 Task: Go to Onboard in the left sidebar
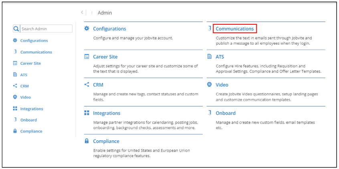click(x=28, y=120)
